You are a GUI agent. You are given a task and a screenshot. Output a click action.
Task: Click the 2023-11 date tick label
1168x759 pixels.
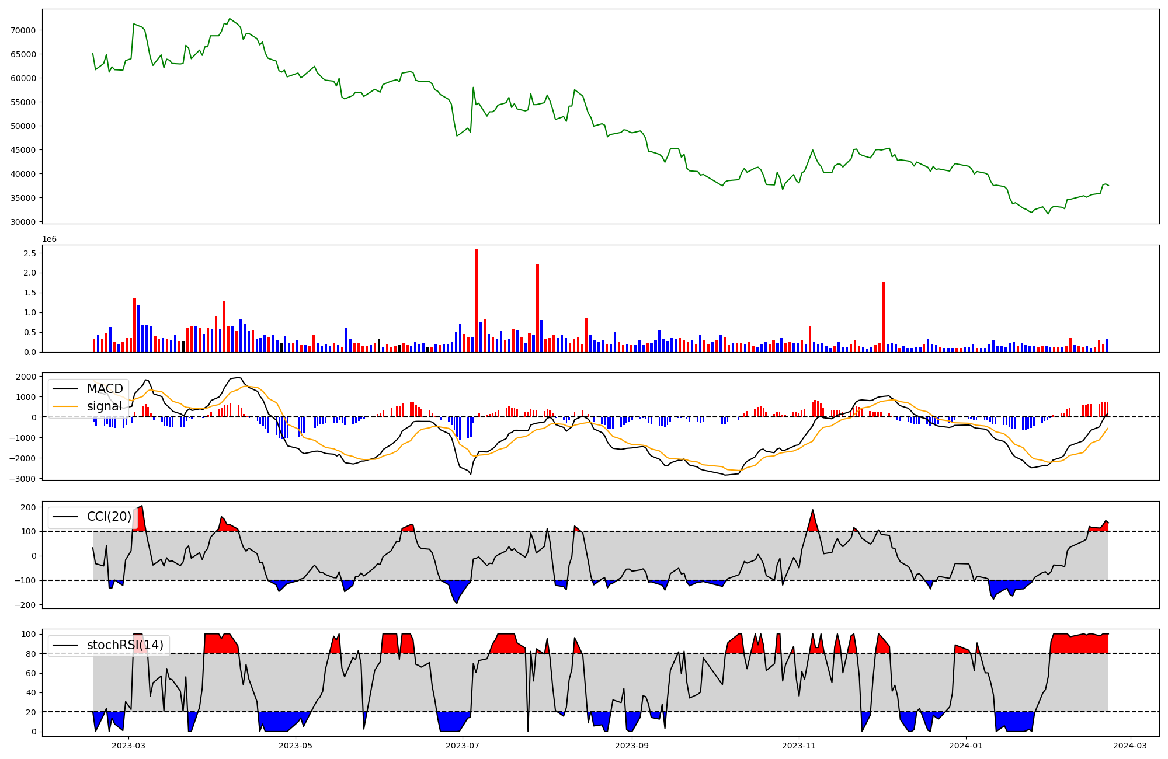pos(798,746)
